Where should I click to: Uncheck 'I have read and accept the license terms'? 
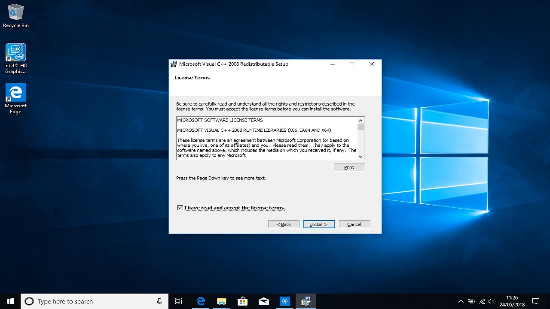click(180, 208)
